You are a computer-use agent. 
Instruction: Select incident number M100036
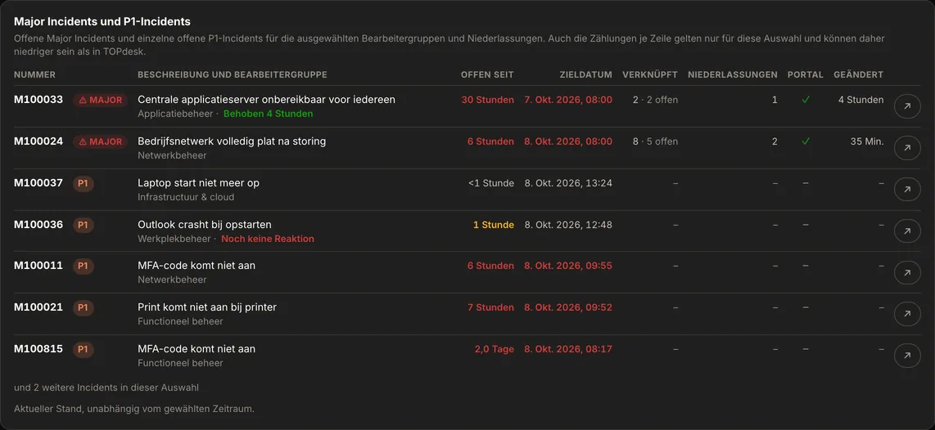(38, 225)
